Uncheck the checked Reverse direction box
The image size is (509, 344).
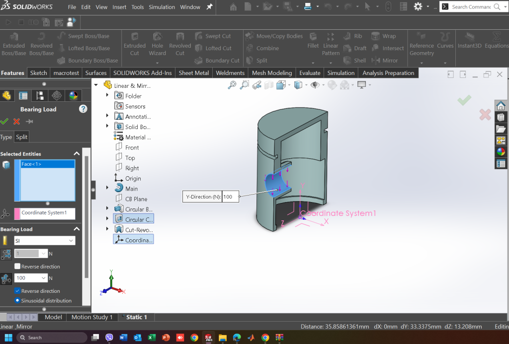click(x=18, y=291)
